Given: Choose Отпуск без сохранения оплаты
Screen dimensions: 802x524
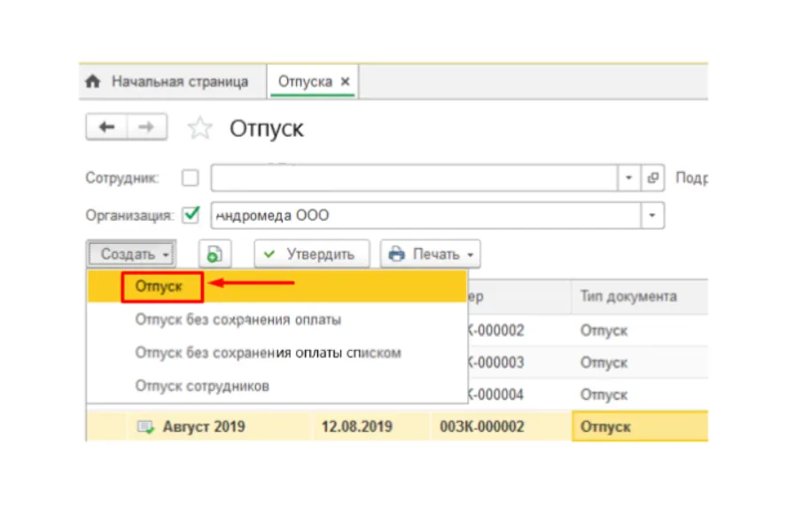Looking at the screenshot, I should pyautogui.click(x=276, y=319).
